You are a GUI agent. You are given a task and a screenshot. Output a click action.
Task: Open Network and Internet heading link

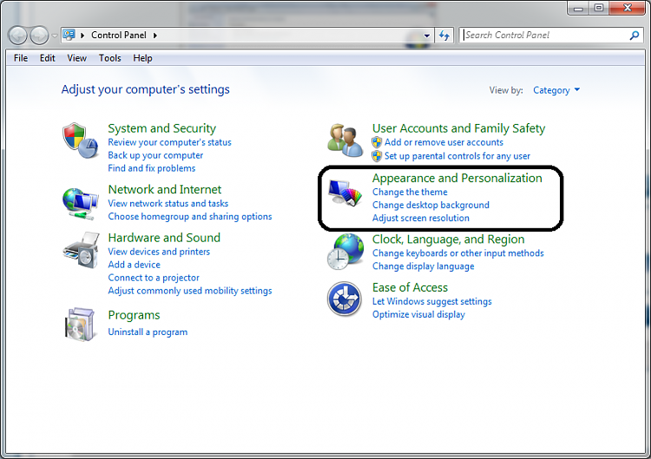click(165, 189)
